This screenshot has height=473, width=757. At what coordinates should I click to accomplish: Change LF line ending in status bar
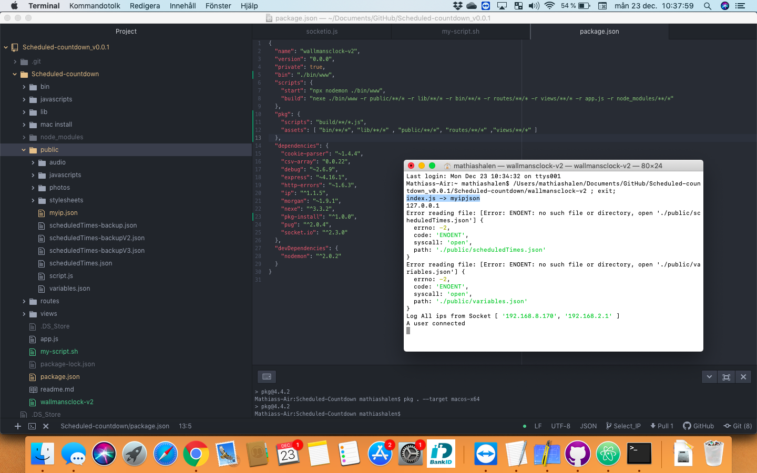(538, 426)
